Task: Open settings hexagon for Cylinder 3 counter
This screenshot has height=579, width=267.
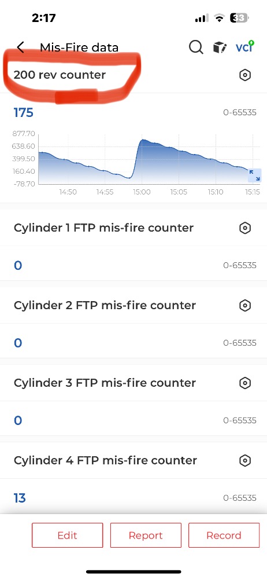Action: (245, 383)
